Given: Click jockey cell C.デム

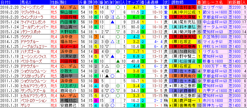Looking at the screenshot, I should (69, 66).
